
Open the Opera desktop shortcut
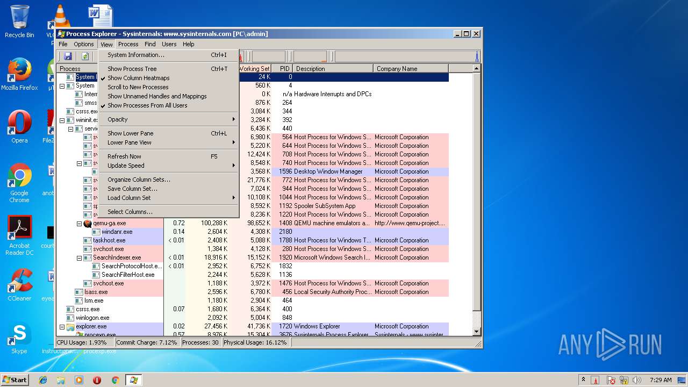[19, 127]
